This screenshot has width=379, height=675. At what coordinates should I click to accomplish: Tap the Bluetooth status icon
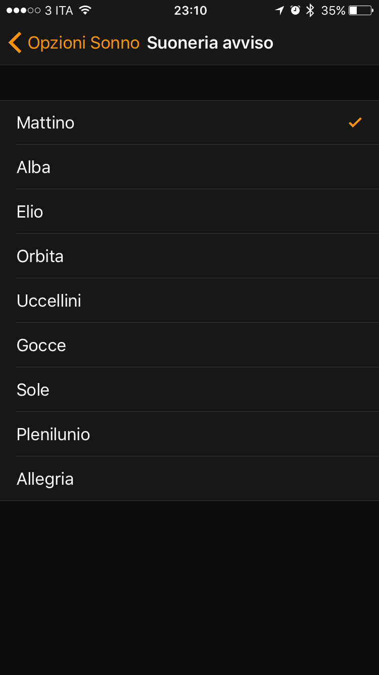click(310, 11)
